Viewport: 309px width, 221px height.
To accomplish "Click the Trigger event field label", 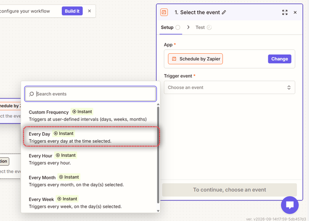I will (x=178, y=76).
